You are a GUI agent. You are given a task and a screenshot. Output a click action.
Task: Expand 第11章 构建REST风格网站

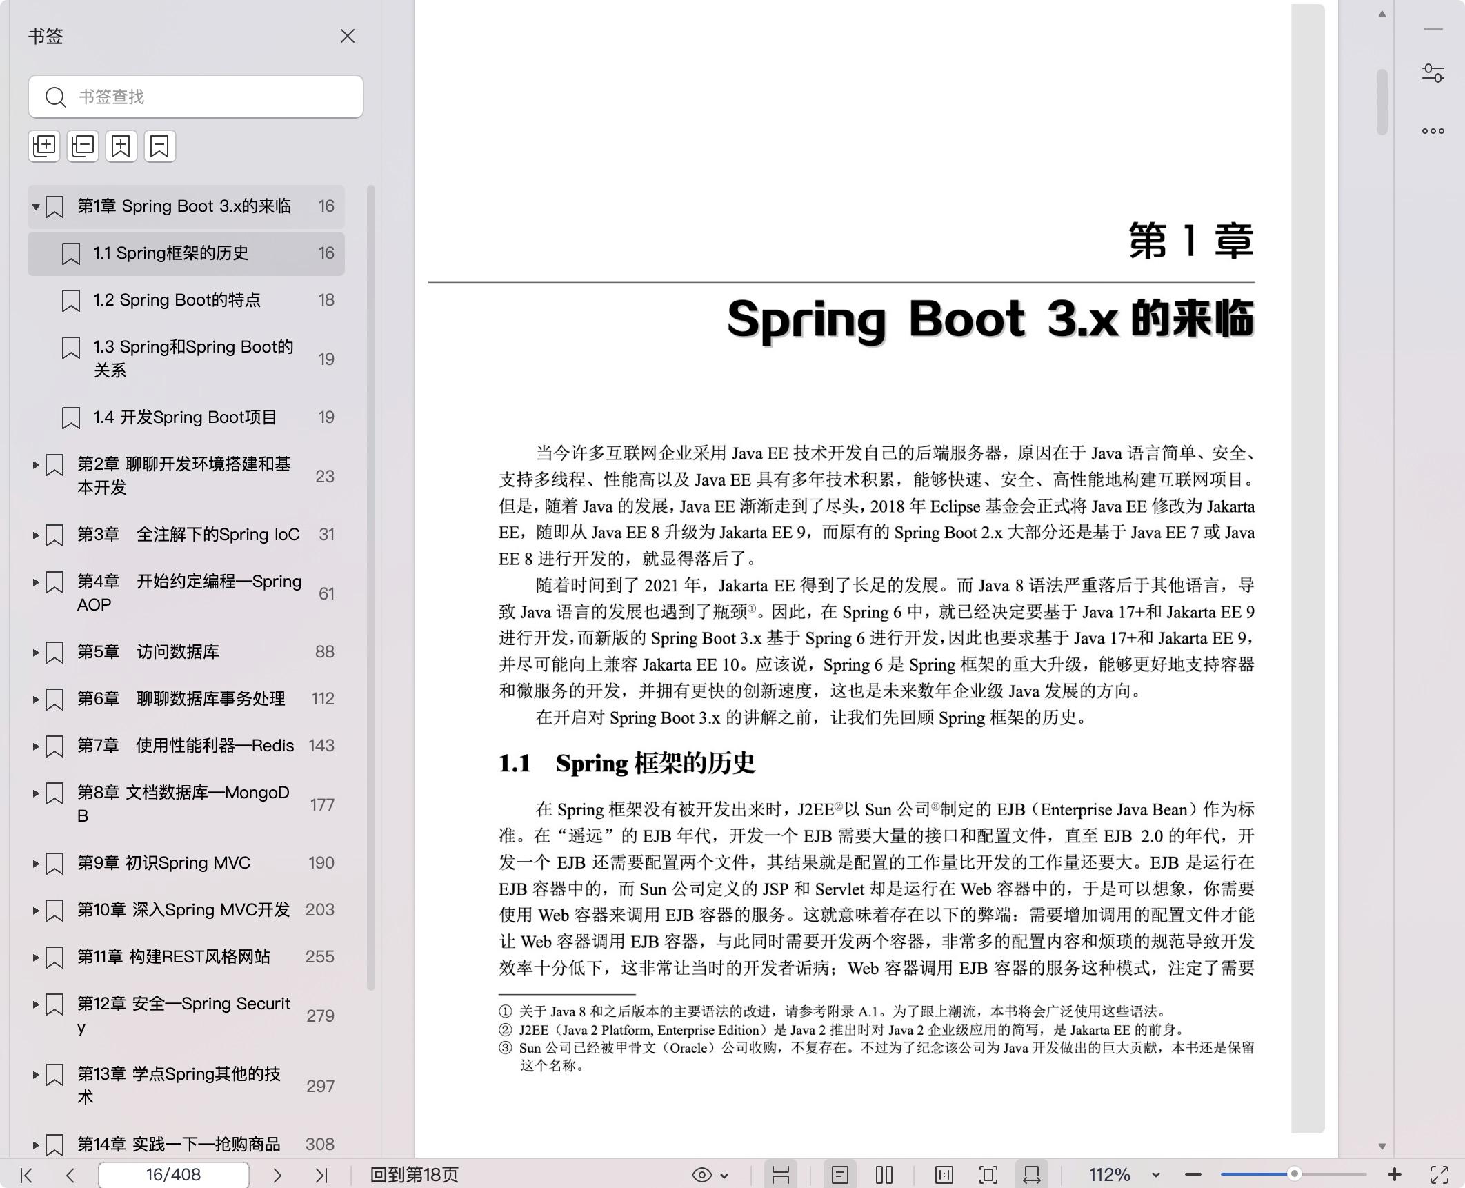click(36, 957)
